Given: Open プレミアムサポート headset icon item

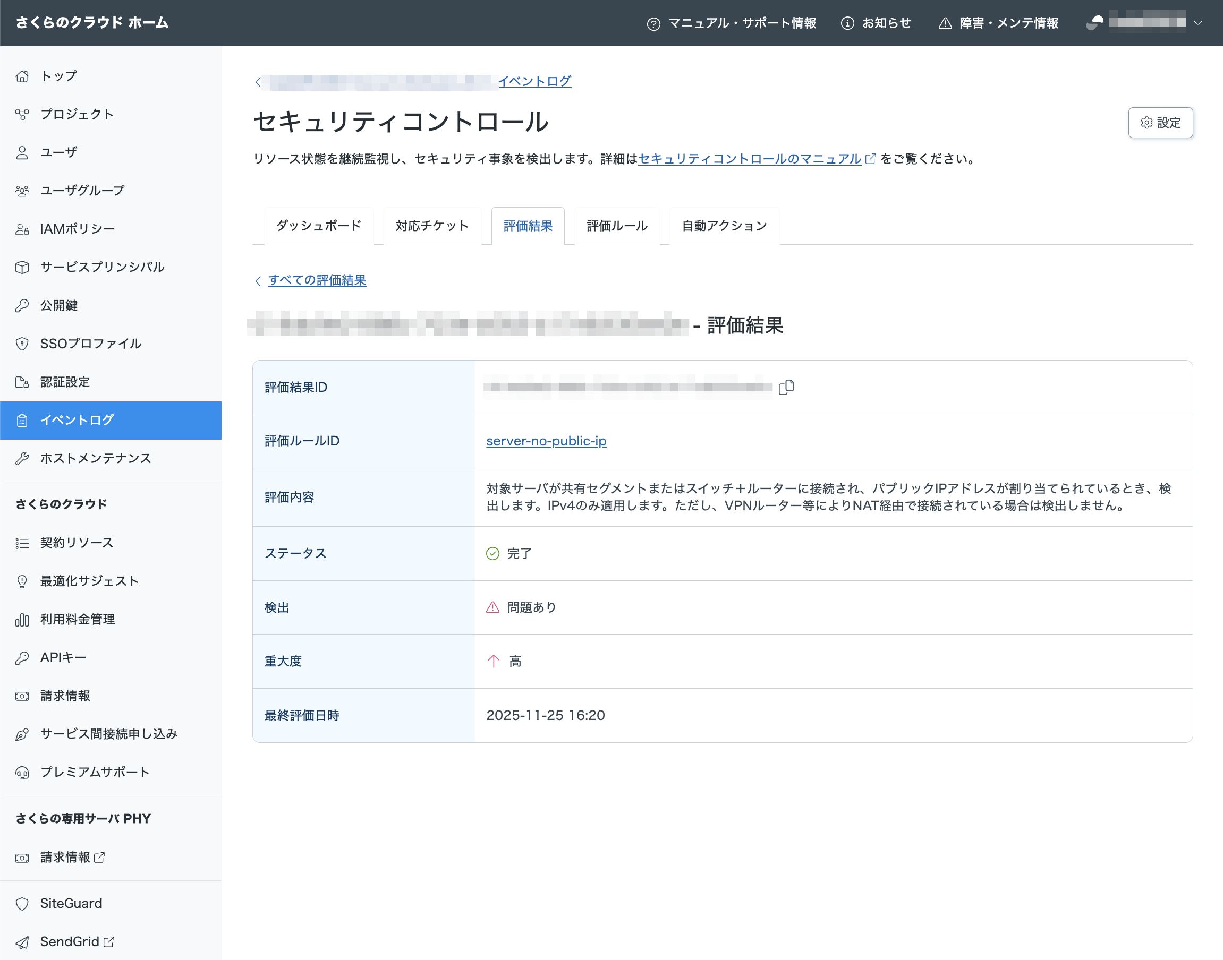Looking at the screenshot, I should pos(22,773).
